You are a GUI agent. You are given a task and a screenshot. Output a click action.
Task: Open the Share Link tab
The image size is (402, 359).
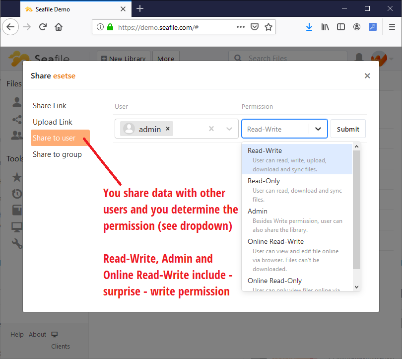tap(50, 105)
